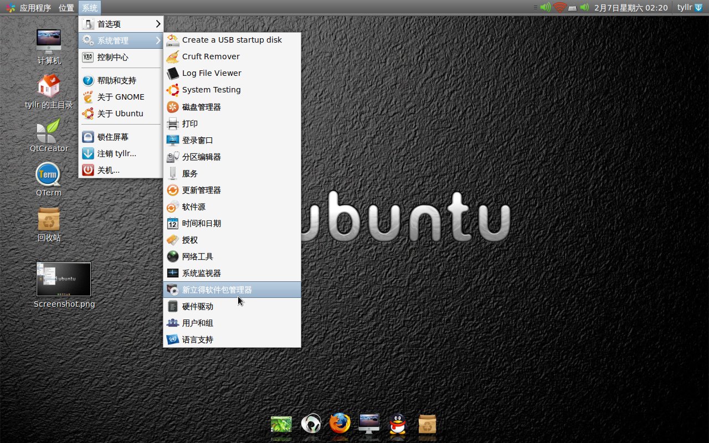Launch Firefox from the dock
The width and height of the screenshot is (709, 443).
pos(340,424)
